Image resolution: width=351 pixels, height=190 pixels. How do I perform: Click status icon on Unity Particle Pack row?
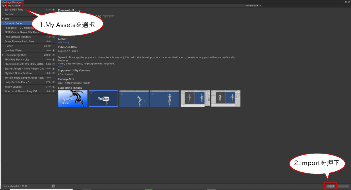pyautogui.click(x=54, y=82)
